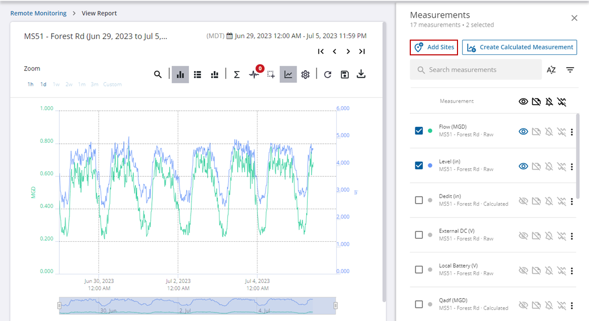The width and height of the screenshot is (589, 321).
Task: Save the report with the disk icon
Action: coord(345,75)
